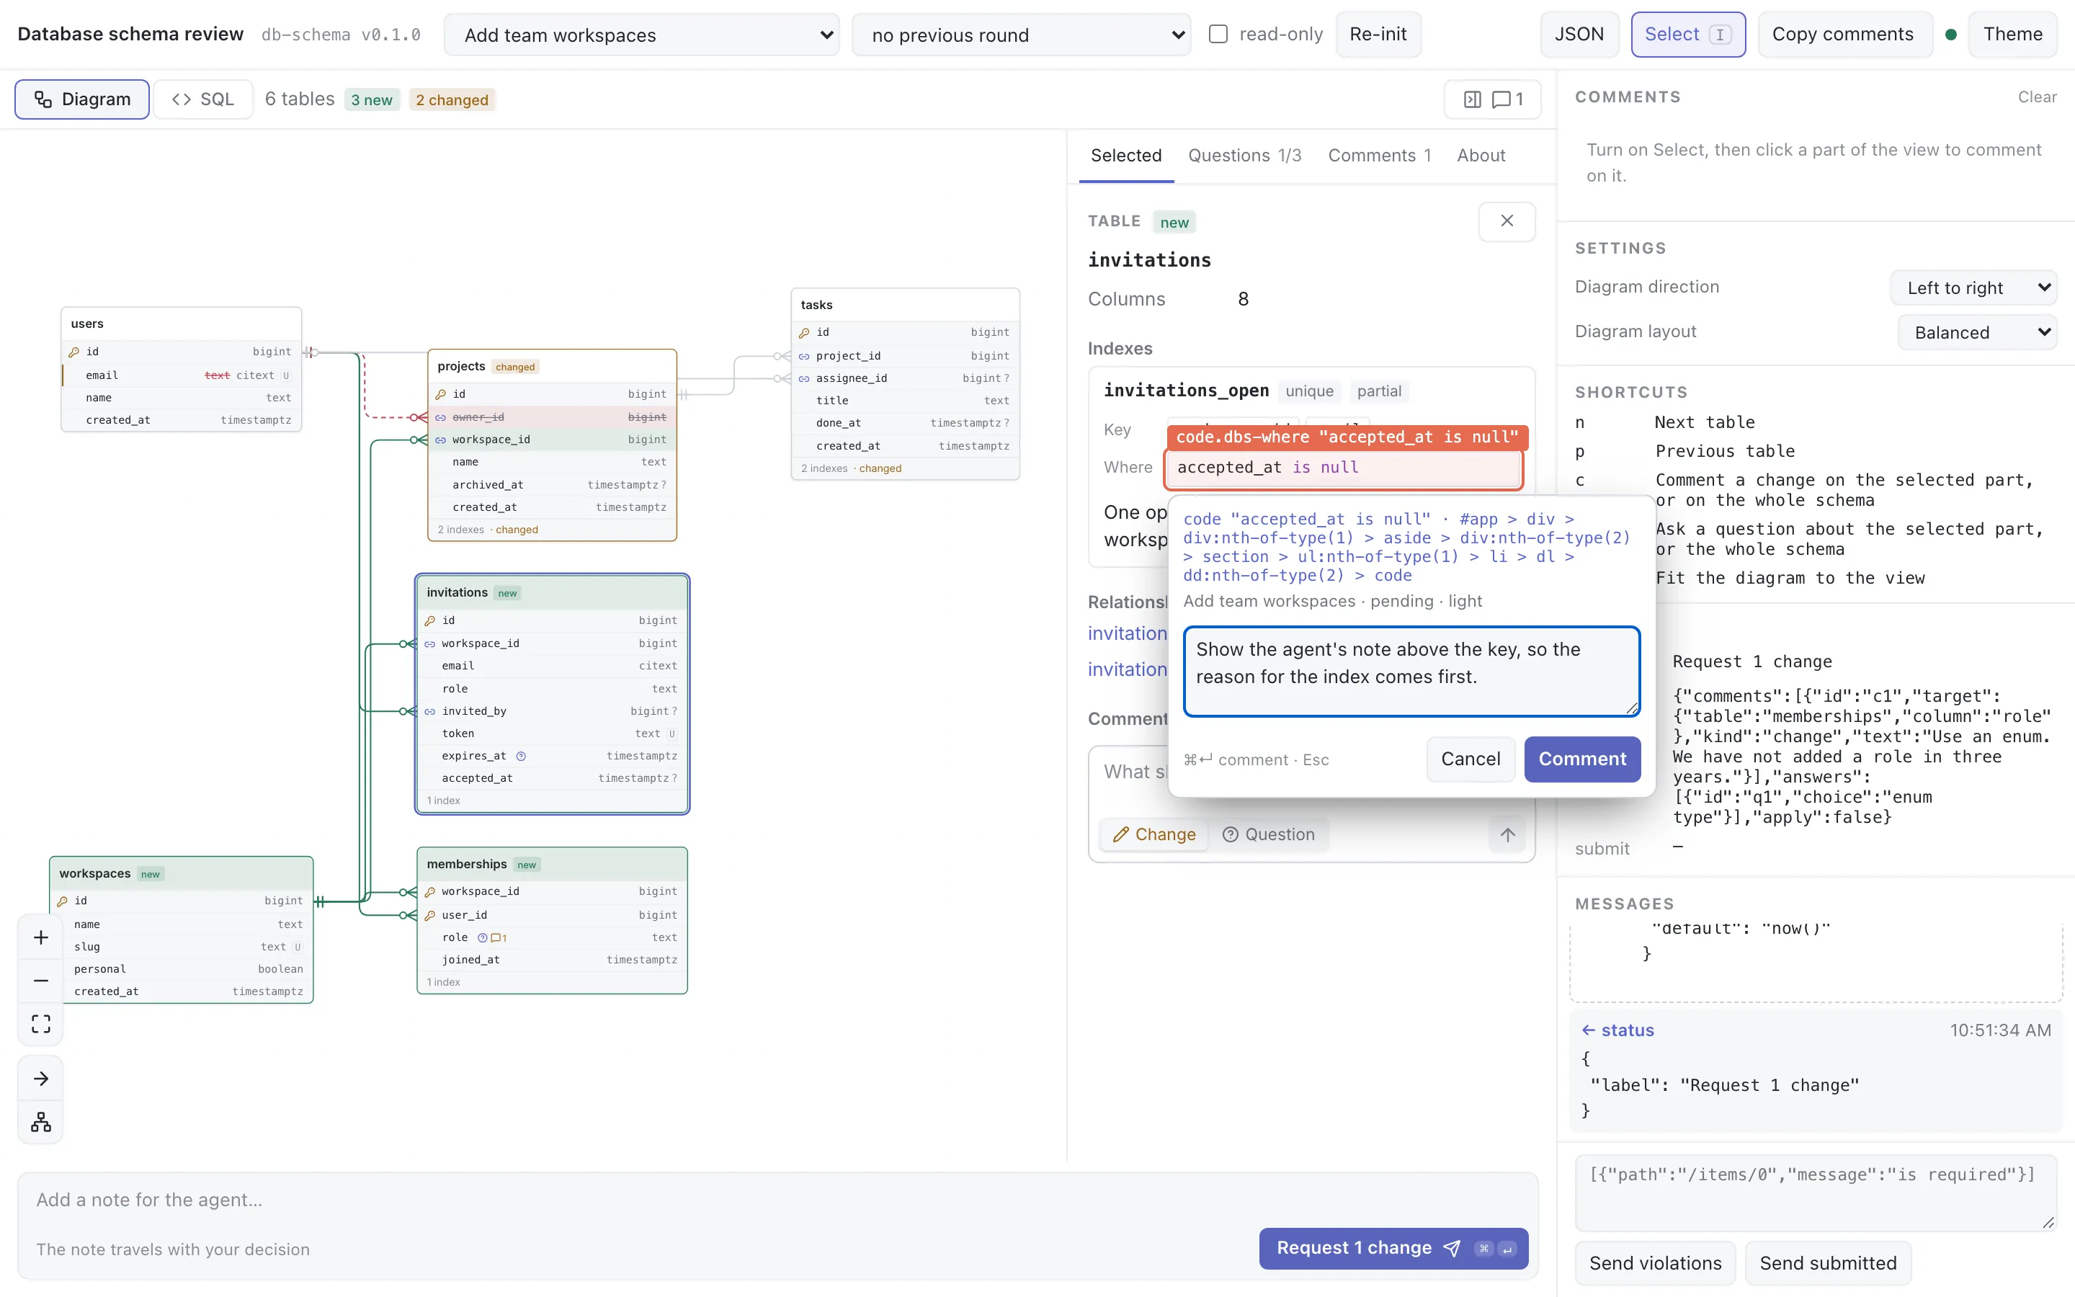Click the Theme button
Viewport: 2075px width, 1297px height.
(x=2012, y=35)
